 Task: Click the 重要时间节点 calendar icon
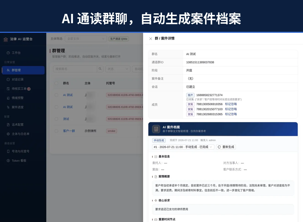pos(156,219)
